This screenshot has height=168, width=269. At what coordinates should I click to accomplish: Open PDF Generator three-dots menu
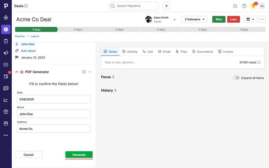90,72
